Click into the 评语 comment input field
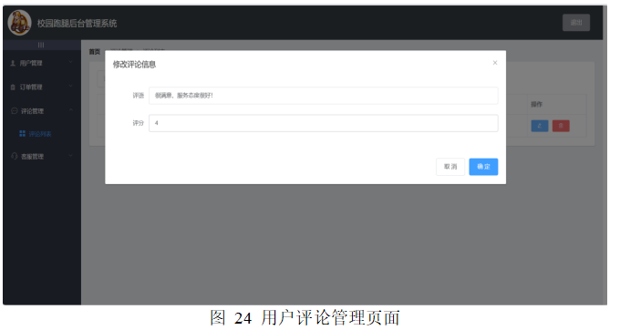 (324, 95)
